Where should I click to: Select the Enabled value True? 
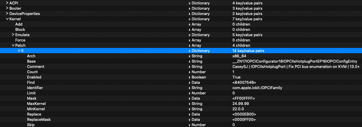(237, 77)
